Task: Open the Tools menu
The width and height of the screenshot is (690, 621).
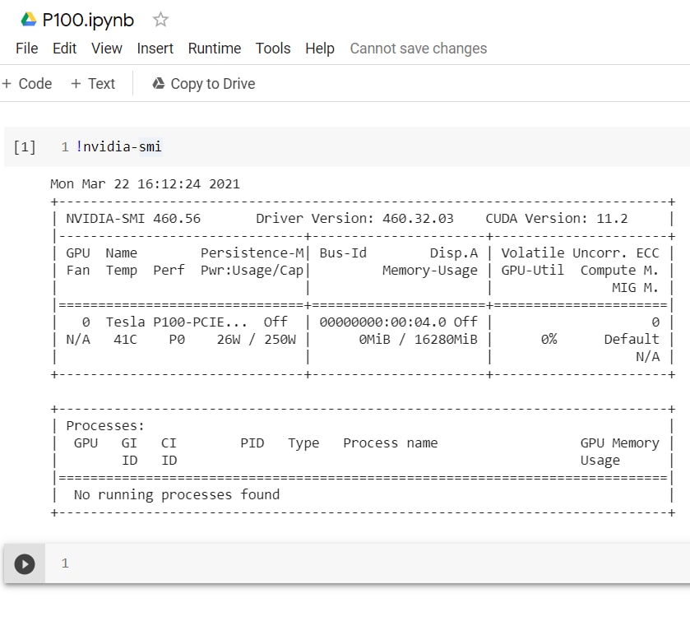Action: pyautogui.click(x=273, y=49)
